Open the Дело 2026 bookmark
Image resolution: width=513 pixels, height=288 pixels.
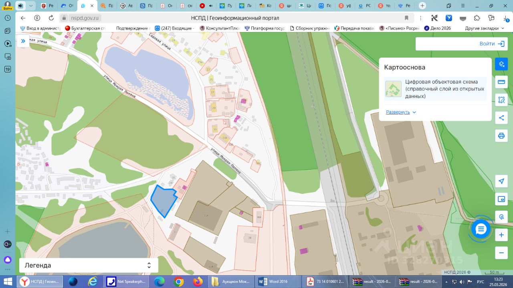click(x=438, y=28)
